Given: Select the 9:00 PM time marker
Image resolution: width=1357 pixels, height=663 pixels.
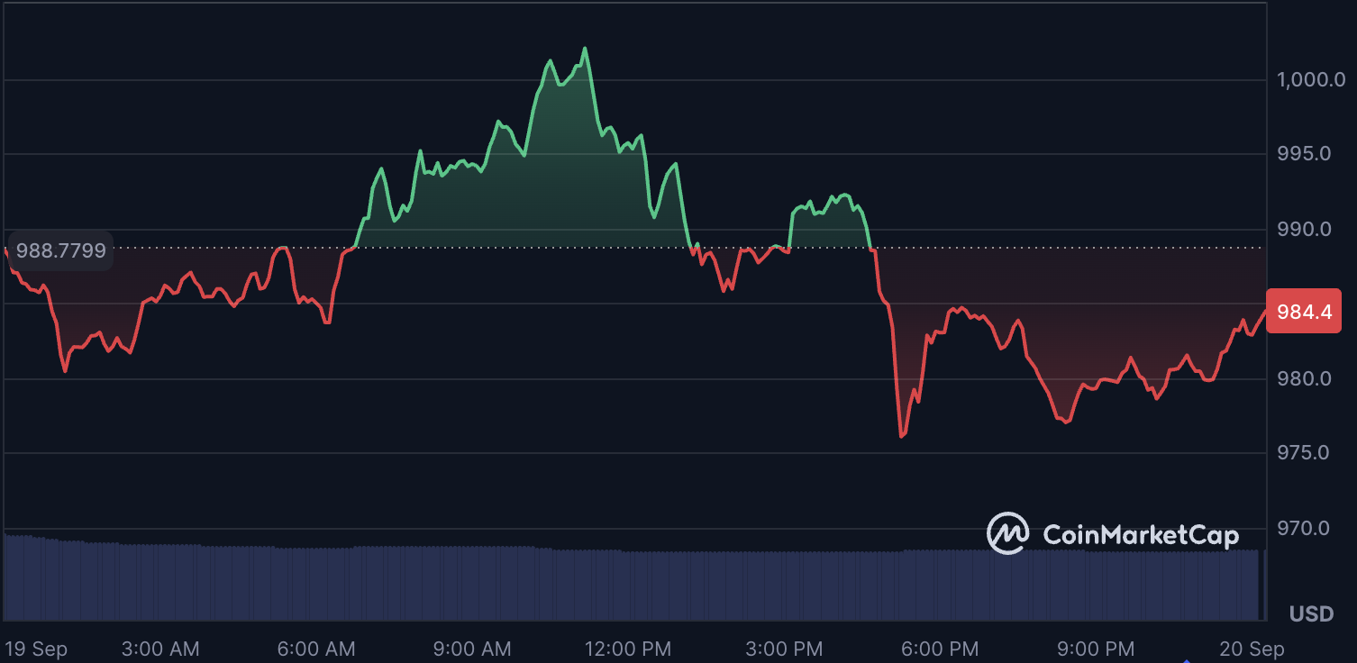Looking at the screenshot, I should pos(1096,649).
